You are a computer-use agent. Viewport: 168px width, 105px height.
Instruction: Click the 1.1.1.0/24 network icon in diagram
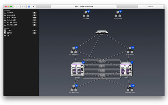(86, 14)
